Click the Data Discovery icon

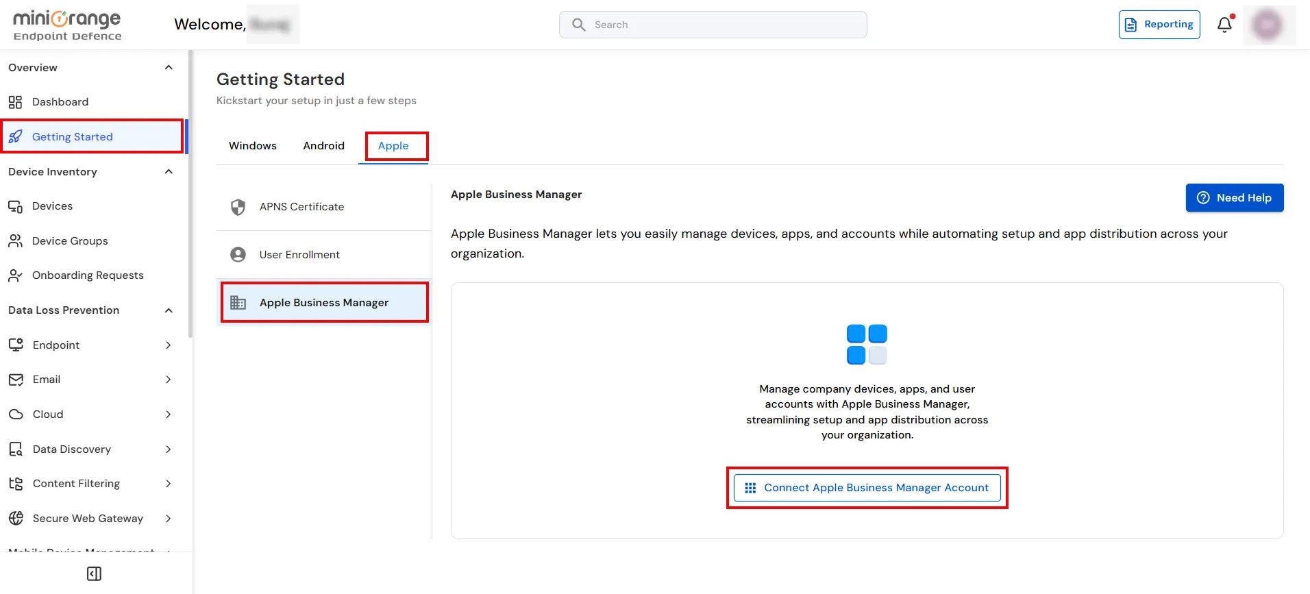pos(16,449)
